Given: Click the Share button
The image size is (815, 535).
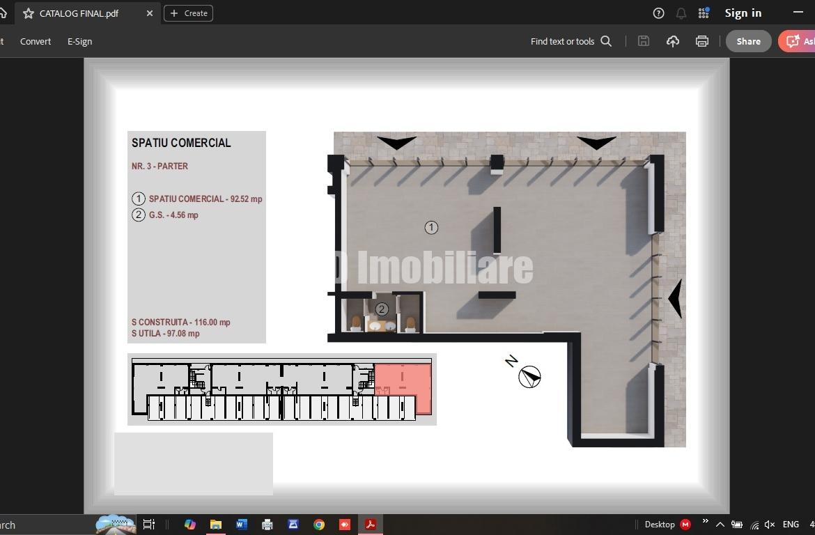Looking at the screenshot, I should click(x=748, y=41).
